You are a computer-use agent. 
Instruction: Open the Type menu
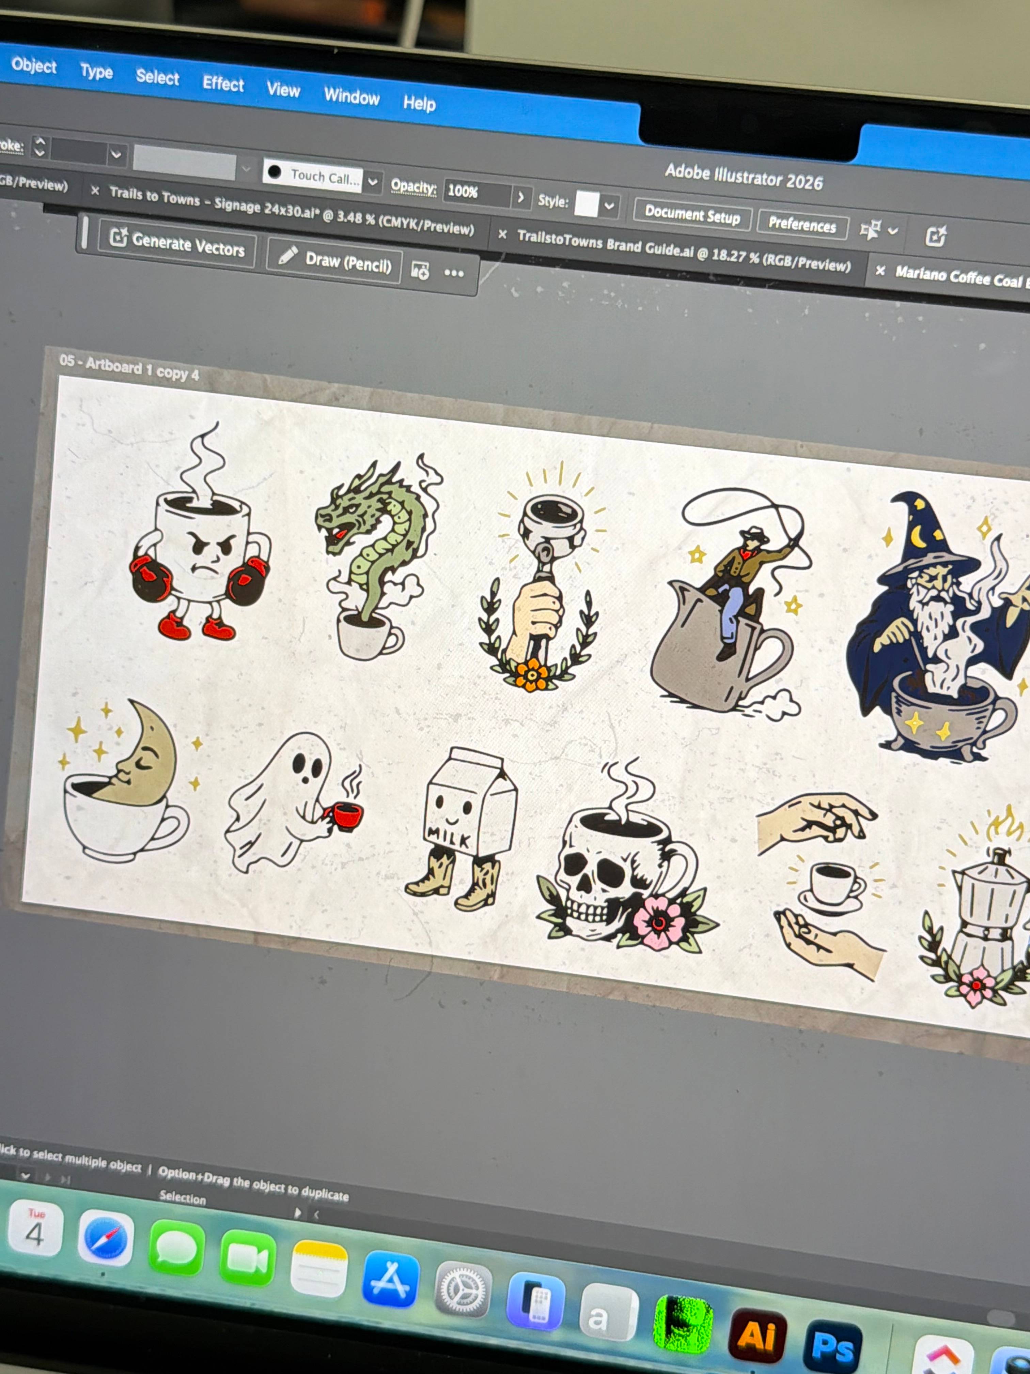tap(96, 72)
